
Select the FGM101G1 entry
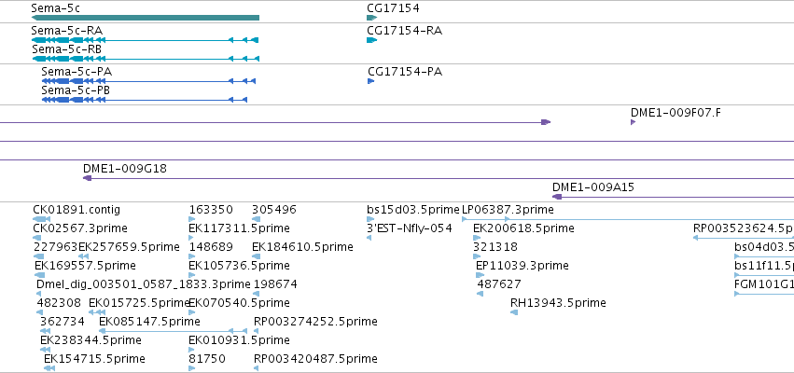coord(764,283)
